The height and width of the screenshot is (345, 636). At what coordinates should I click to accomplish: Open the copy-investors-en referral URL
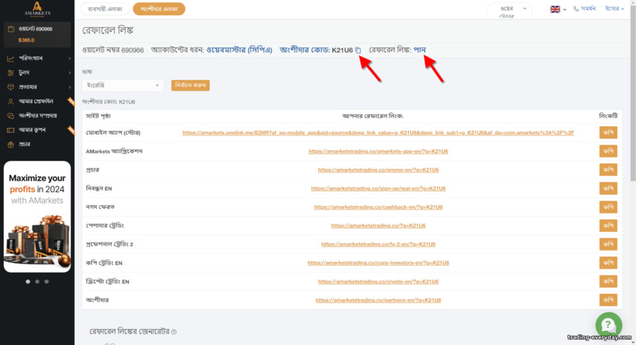378,263
